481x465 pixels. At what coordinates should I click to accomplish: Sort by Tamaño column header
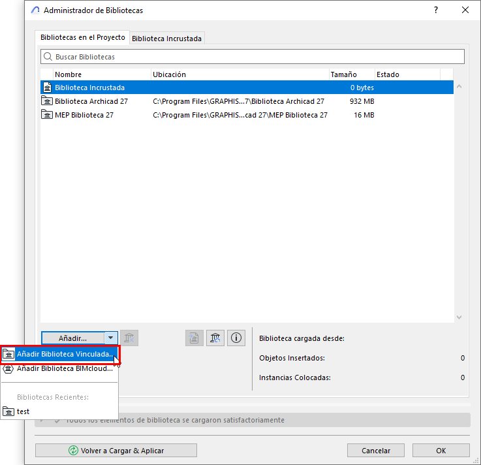pyautogui.click(x=352, y=74)
